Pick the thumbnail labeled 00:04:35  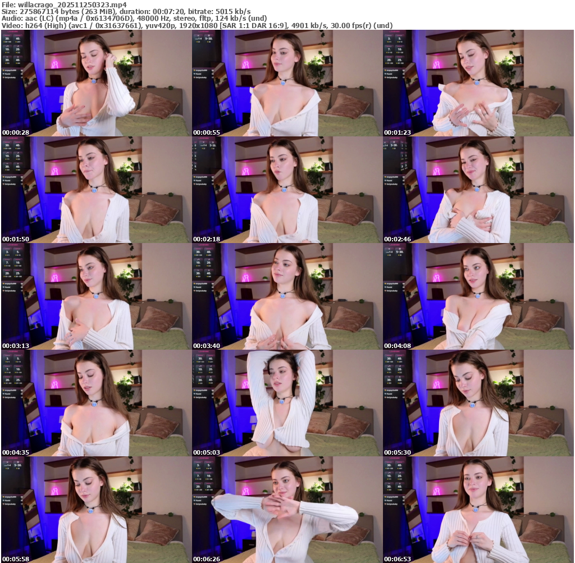coord(96,403)
